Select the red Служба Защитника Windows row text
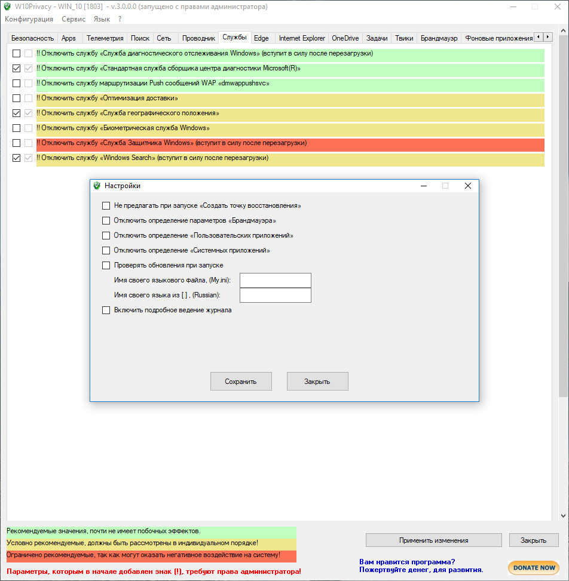The height and width of the screenshot is (581, 569). (172, 143)
